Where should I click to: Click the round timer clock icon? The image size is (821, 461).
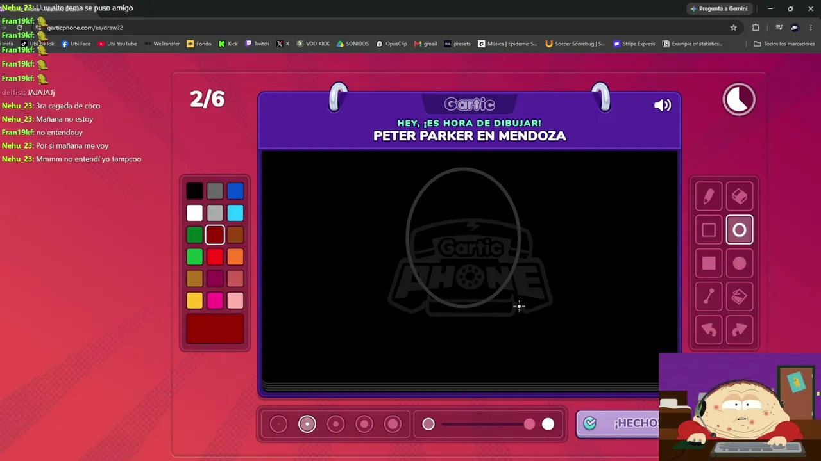coord(739,99)
